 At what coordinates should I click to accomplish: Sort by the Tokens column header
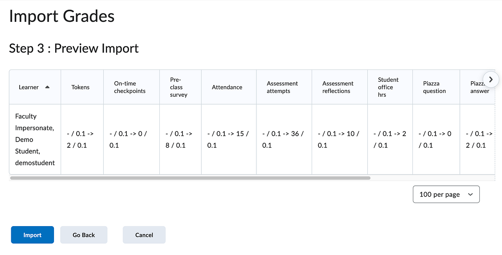pos(80,87)
